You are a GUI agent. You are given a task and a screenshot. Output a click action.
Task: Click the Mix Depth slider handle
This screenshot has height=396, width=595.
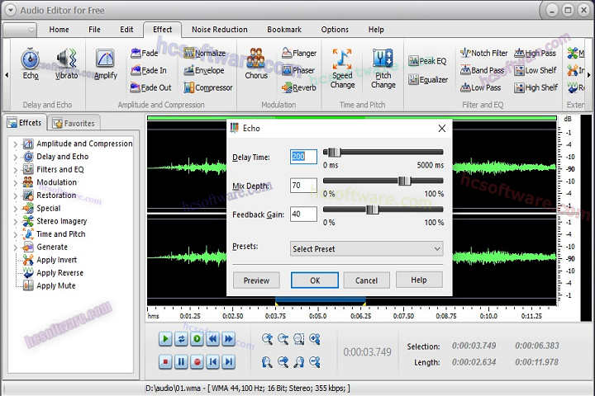404,181
